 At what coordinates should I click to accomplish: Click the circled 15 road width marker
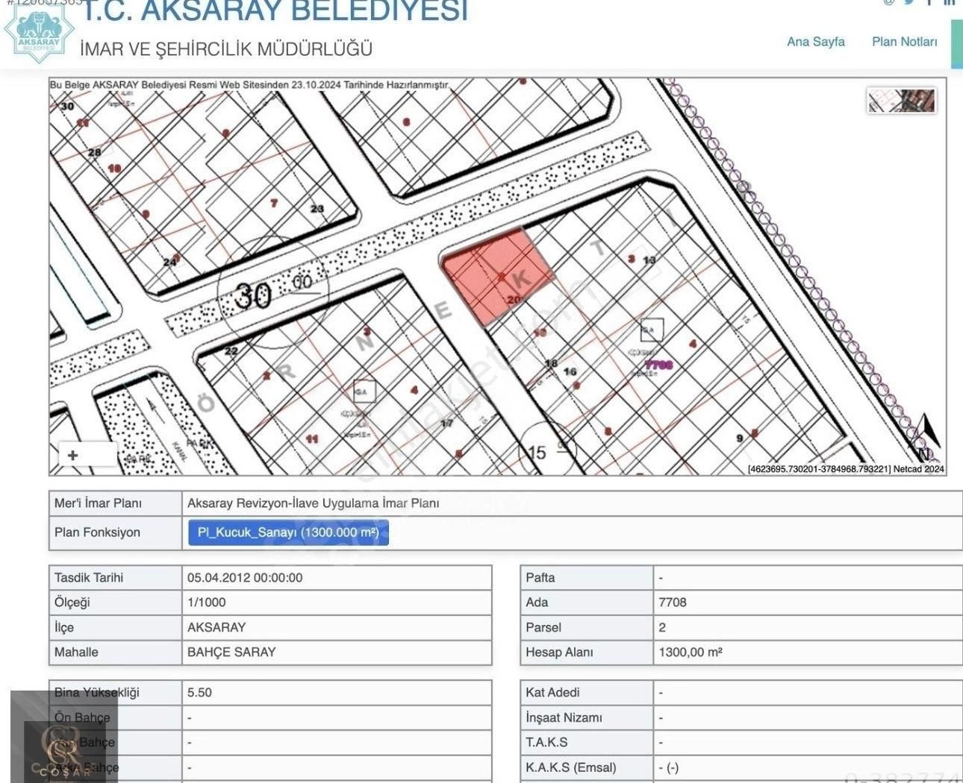pos(548,450)
